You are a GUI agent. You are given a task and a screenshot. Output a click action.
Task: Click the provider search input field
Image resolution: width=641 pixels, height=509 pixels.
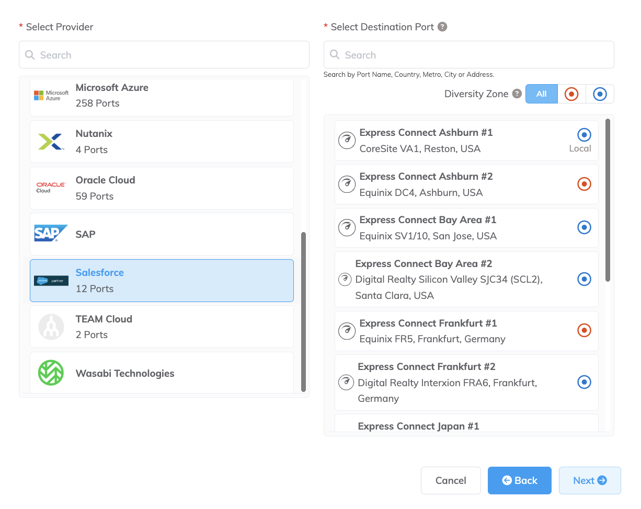point(164,54)
